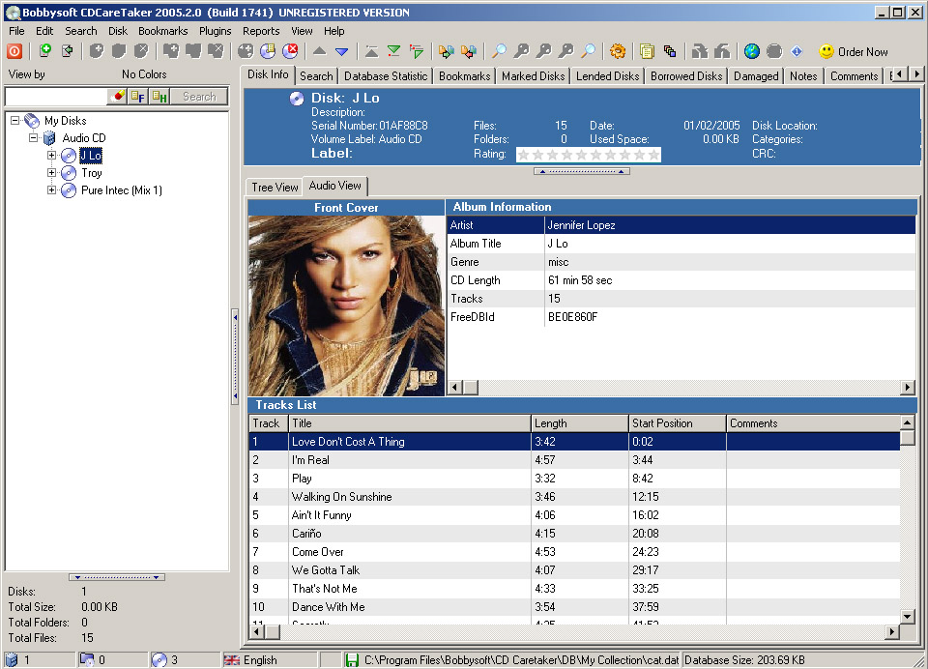Collapse the My Disks tree node
This screenshot has height=669, width=928.
coord(14,120)
